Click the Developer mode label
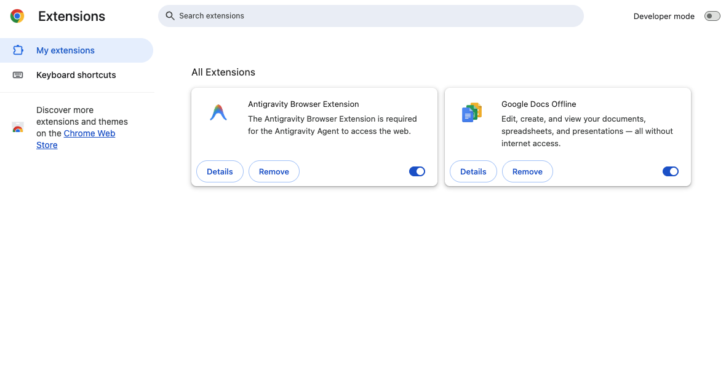 (663, 16)
